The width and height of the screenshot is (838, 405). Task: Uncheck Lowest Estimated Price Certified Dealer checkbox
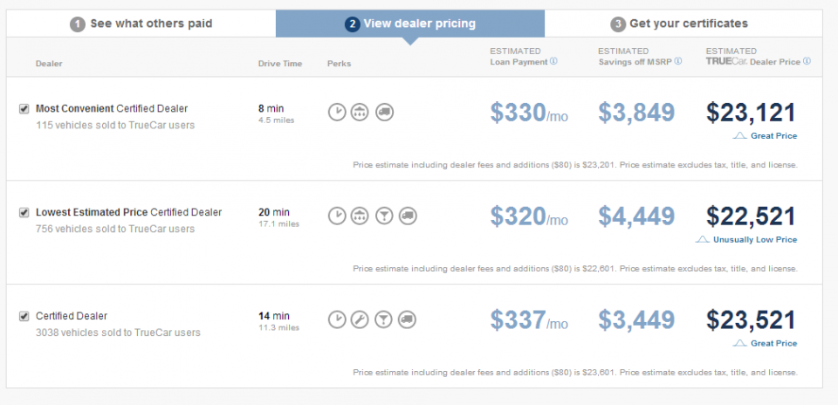[x=24, y=213]
